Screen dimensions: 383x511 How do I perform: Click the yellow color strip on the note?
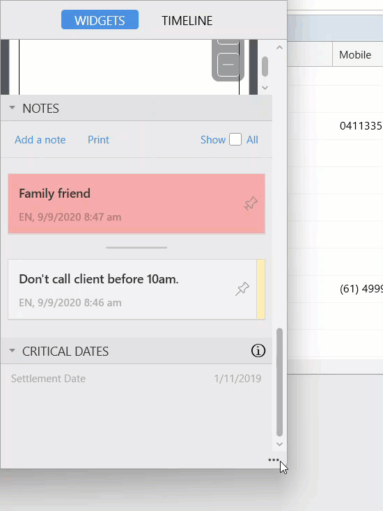coord(260,289)
